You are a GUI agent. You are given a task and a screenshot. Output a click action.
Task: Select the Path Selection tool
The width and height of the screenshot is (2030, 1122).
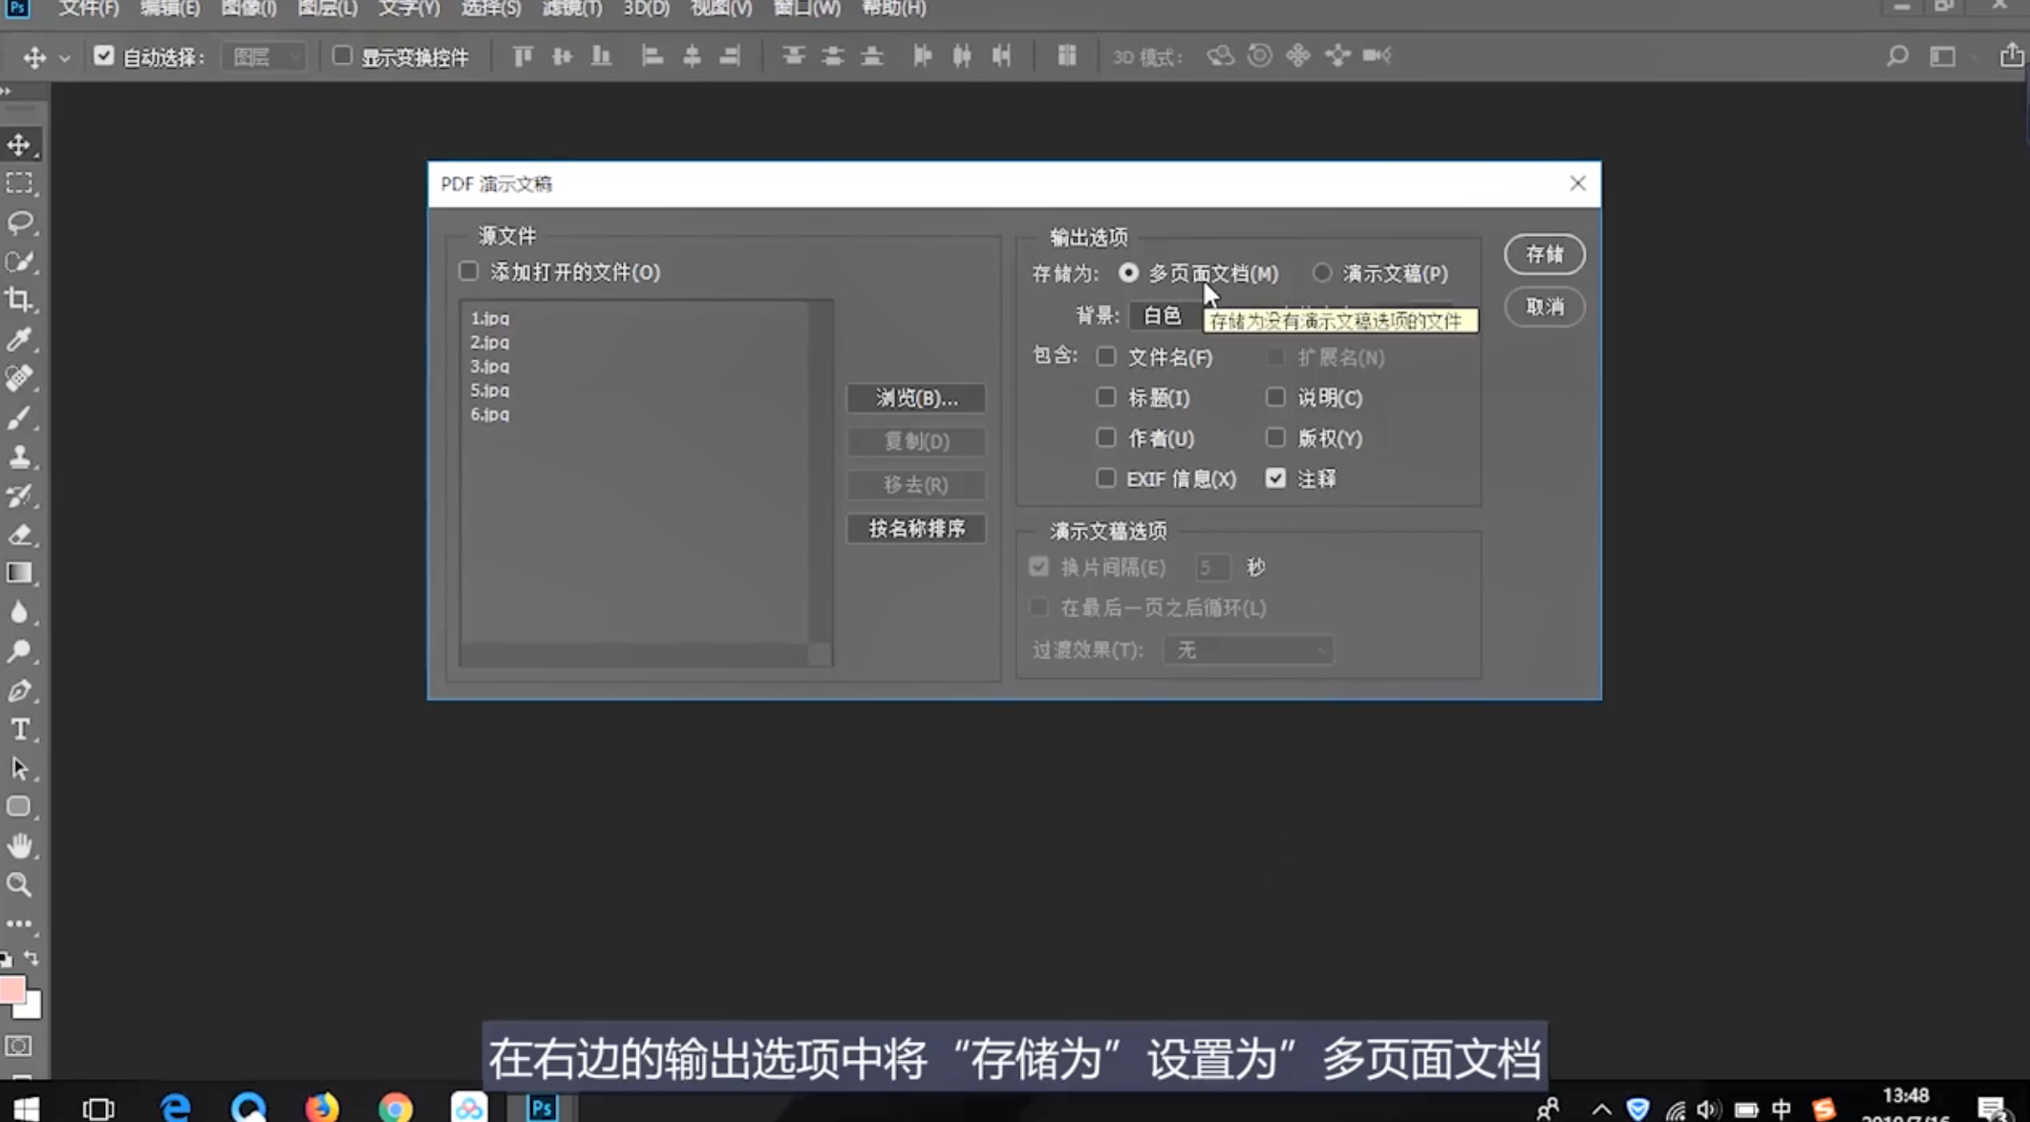coord(19,769)
